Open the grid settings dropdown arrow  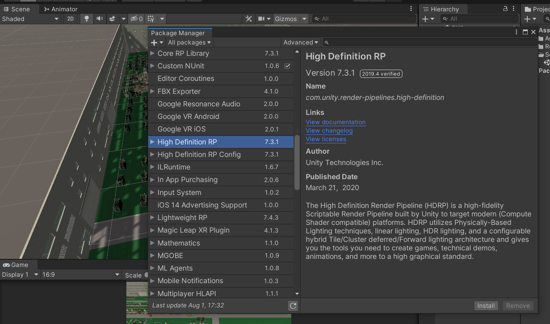[162, 19]
